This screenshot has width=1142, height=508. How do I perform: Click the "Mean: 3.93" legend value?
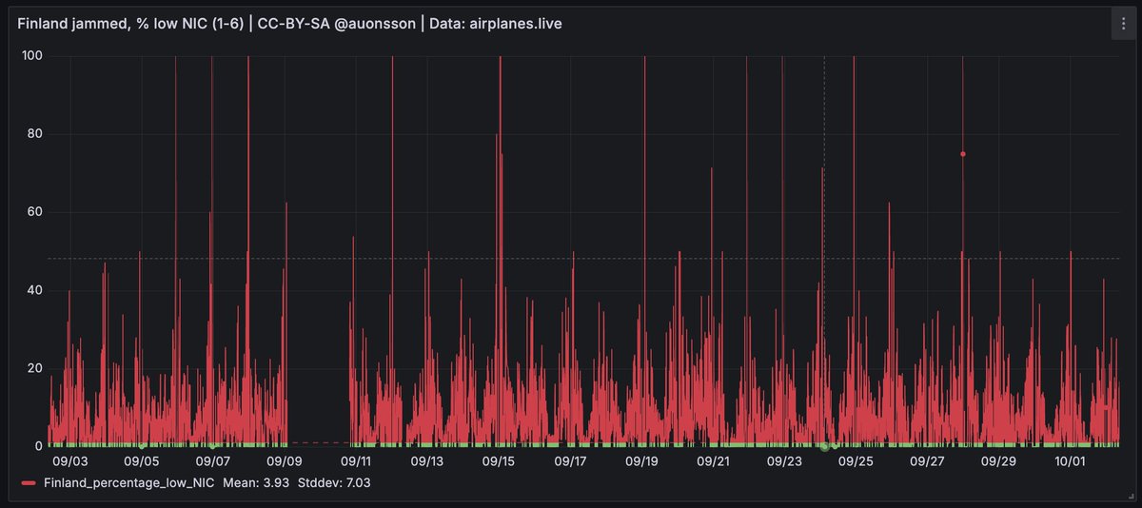[x=256, y=483]
